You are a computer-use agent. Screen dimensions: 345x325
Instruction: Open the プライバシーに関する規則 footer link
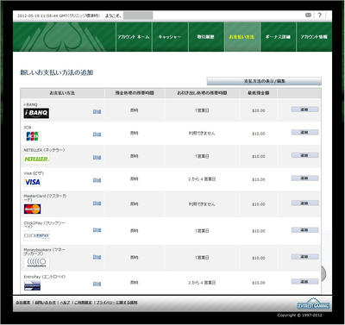tap(116, 303)
